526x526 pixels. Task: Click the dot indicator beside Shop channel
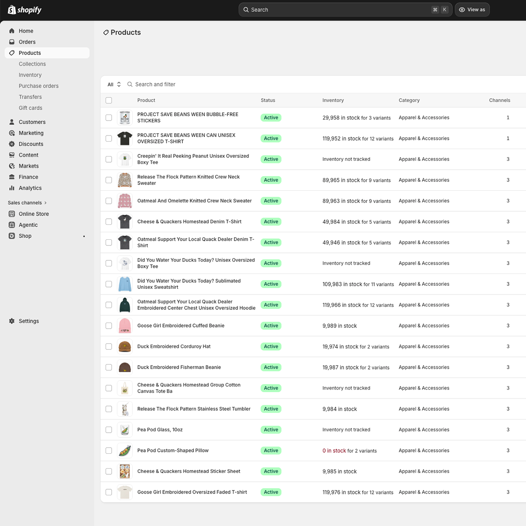(84, 236)
